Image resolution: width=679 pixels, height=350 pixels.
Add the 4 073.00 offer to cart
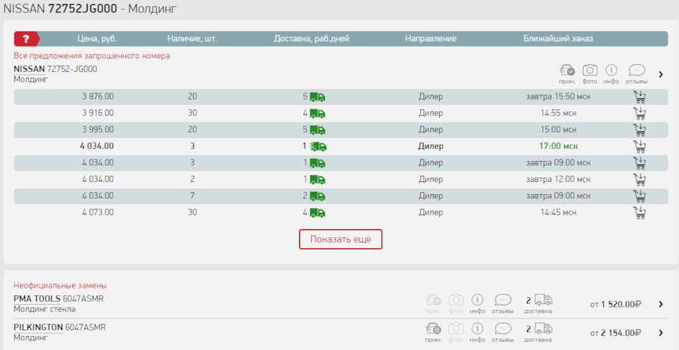639,212
